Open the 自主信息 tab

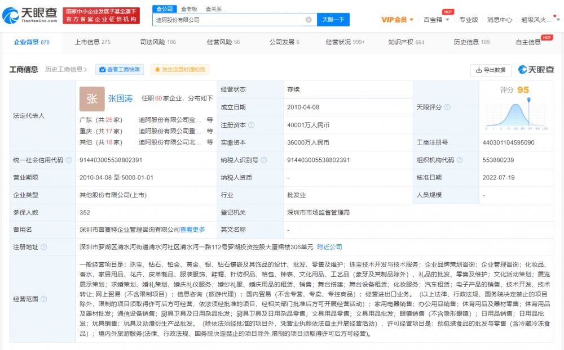tap(528, 42)
